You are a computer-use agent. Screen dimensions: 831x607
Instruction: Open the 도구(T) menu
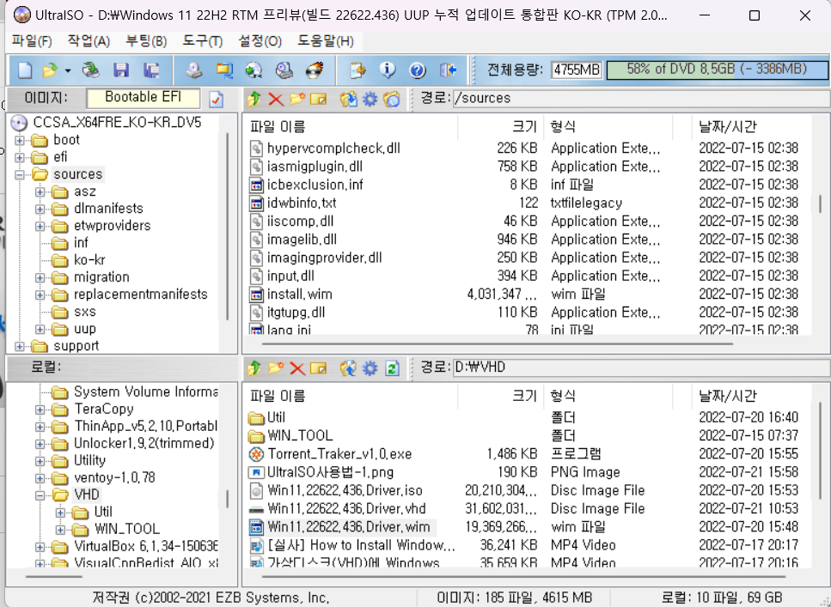point(203,41)
